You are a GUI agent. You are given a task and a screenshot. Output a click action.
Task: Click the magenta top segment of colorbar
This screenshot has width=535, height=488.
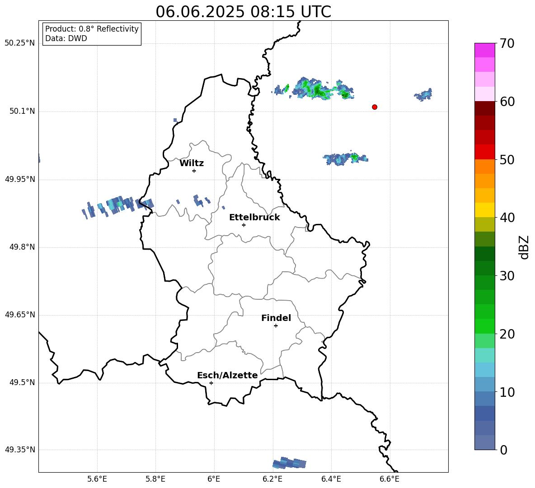coord(485,51)
